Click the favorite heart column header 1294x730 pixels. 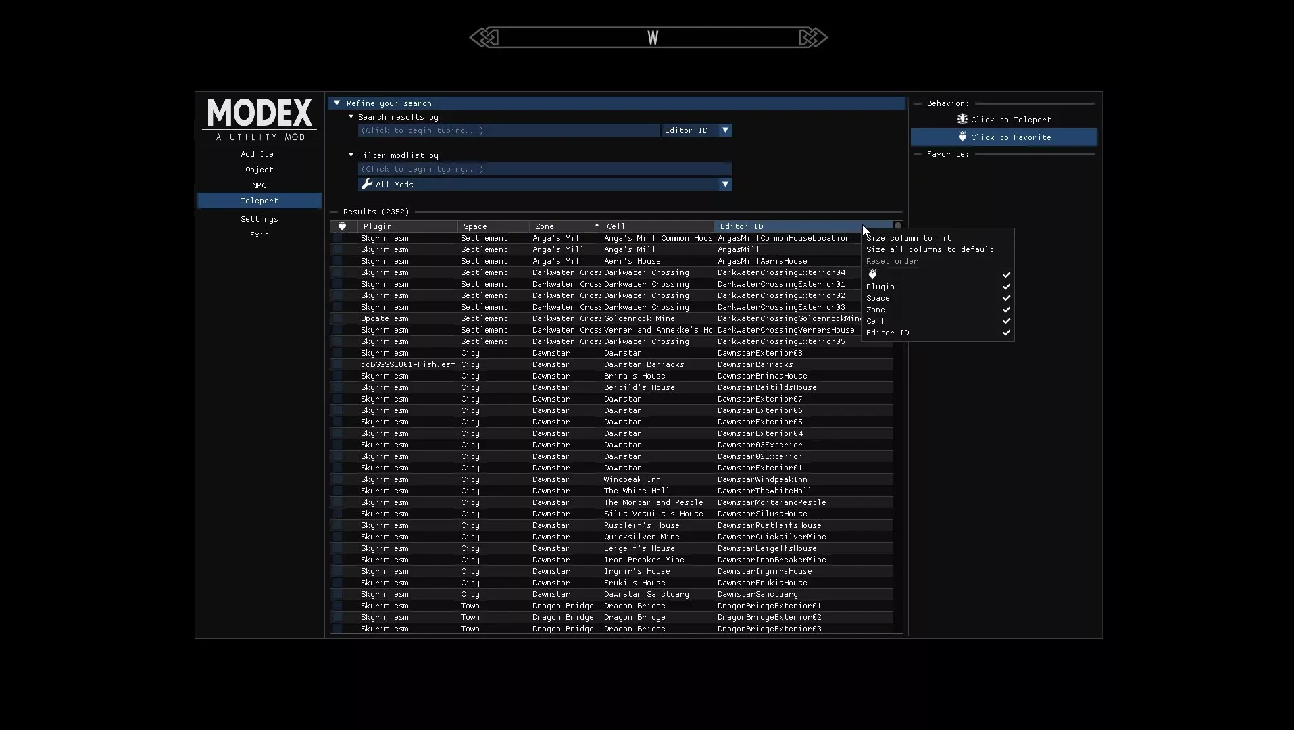point(343,226)
